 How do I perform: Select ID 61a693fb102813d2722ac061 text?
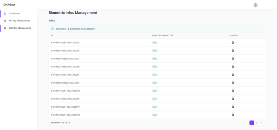[65, 83]
